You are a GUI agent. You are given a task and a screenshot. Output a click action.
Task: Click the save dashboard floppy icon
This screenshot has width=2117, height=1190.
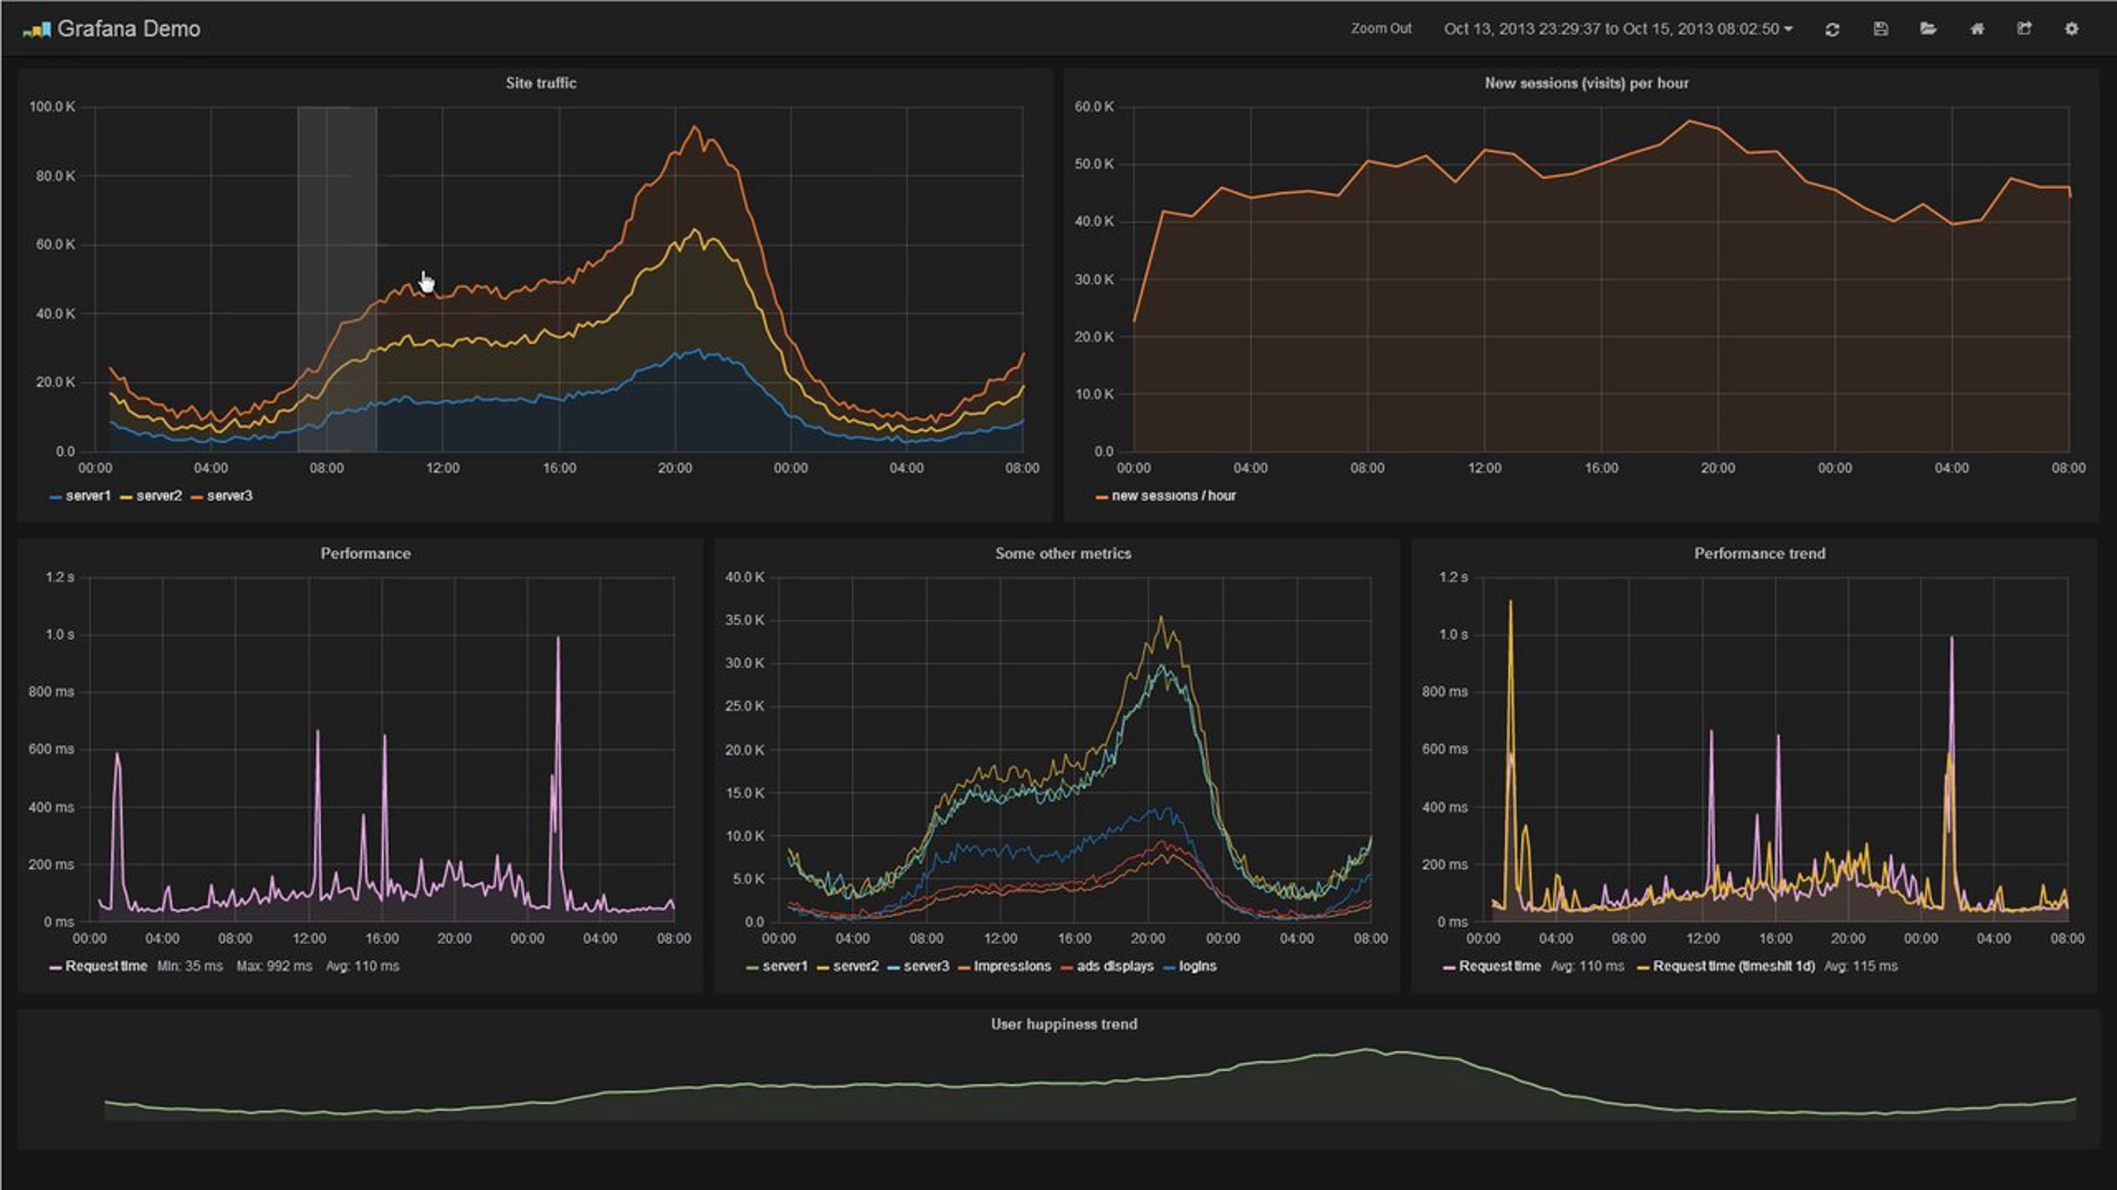point(1881,29)
